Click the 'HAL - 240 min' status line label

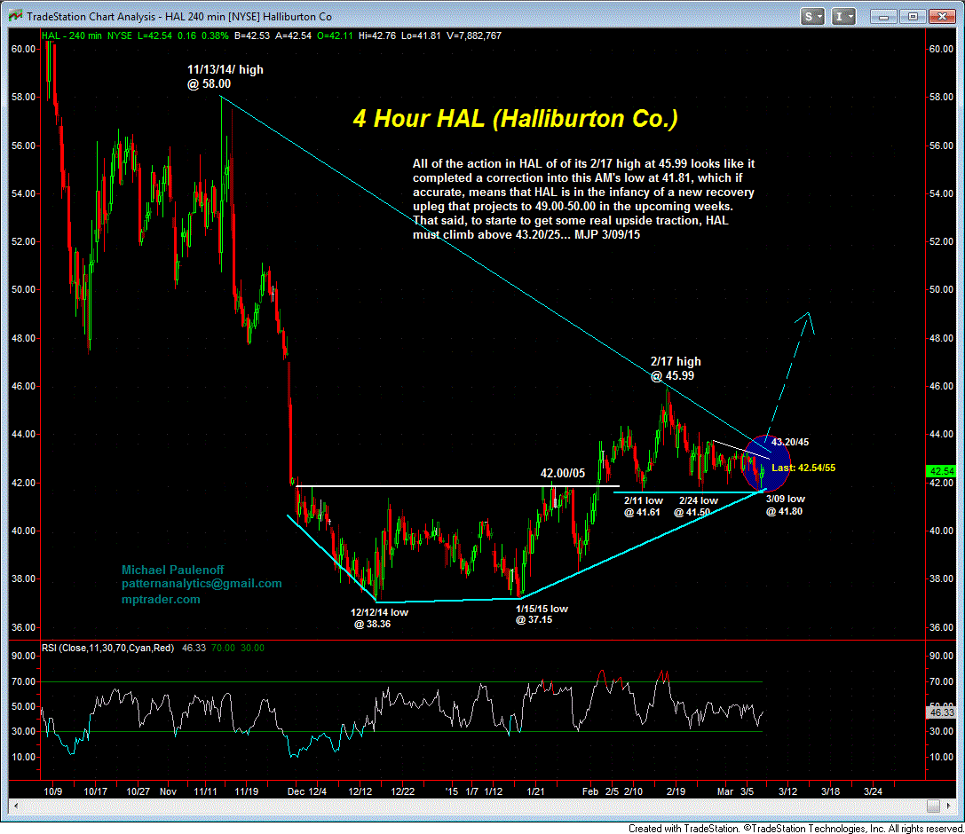pos(71,35)
